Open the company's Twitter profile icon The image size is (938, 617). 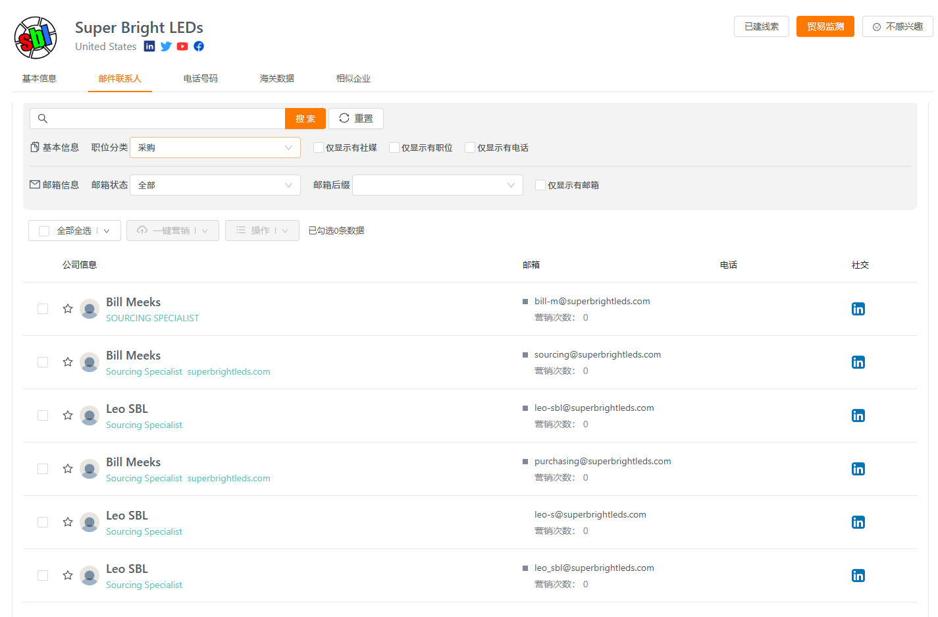coord(166,46)
